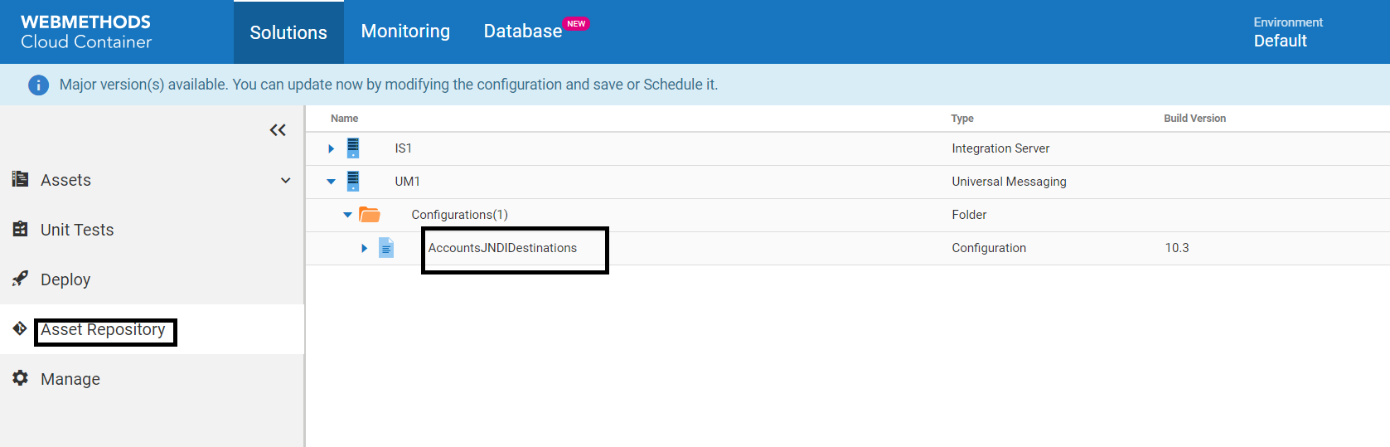The width and height of the screenshot is (1390, 447).
Task: Expand the IS1 tree row
Action: (331, 148)
